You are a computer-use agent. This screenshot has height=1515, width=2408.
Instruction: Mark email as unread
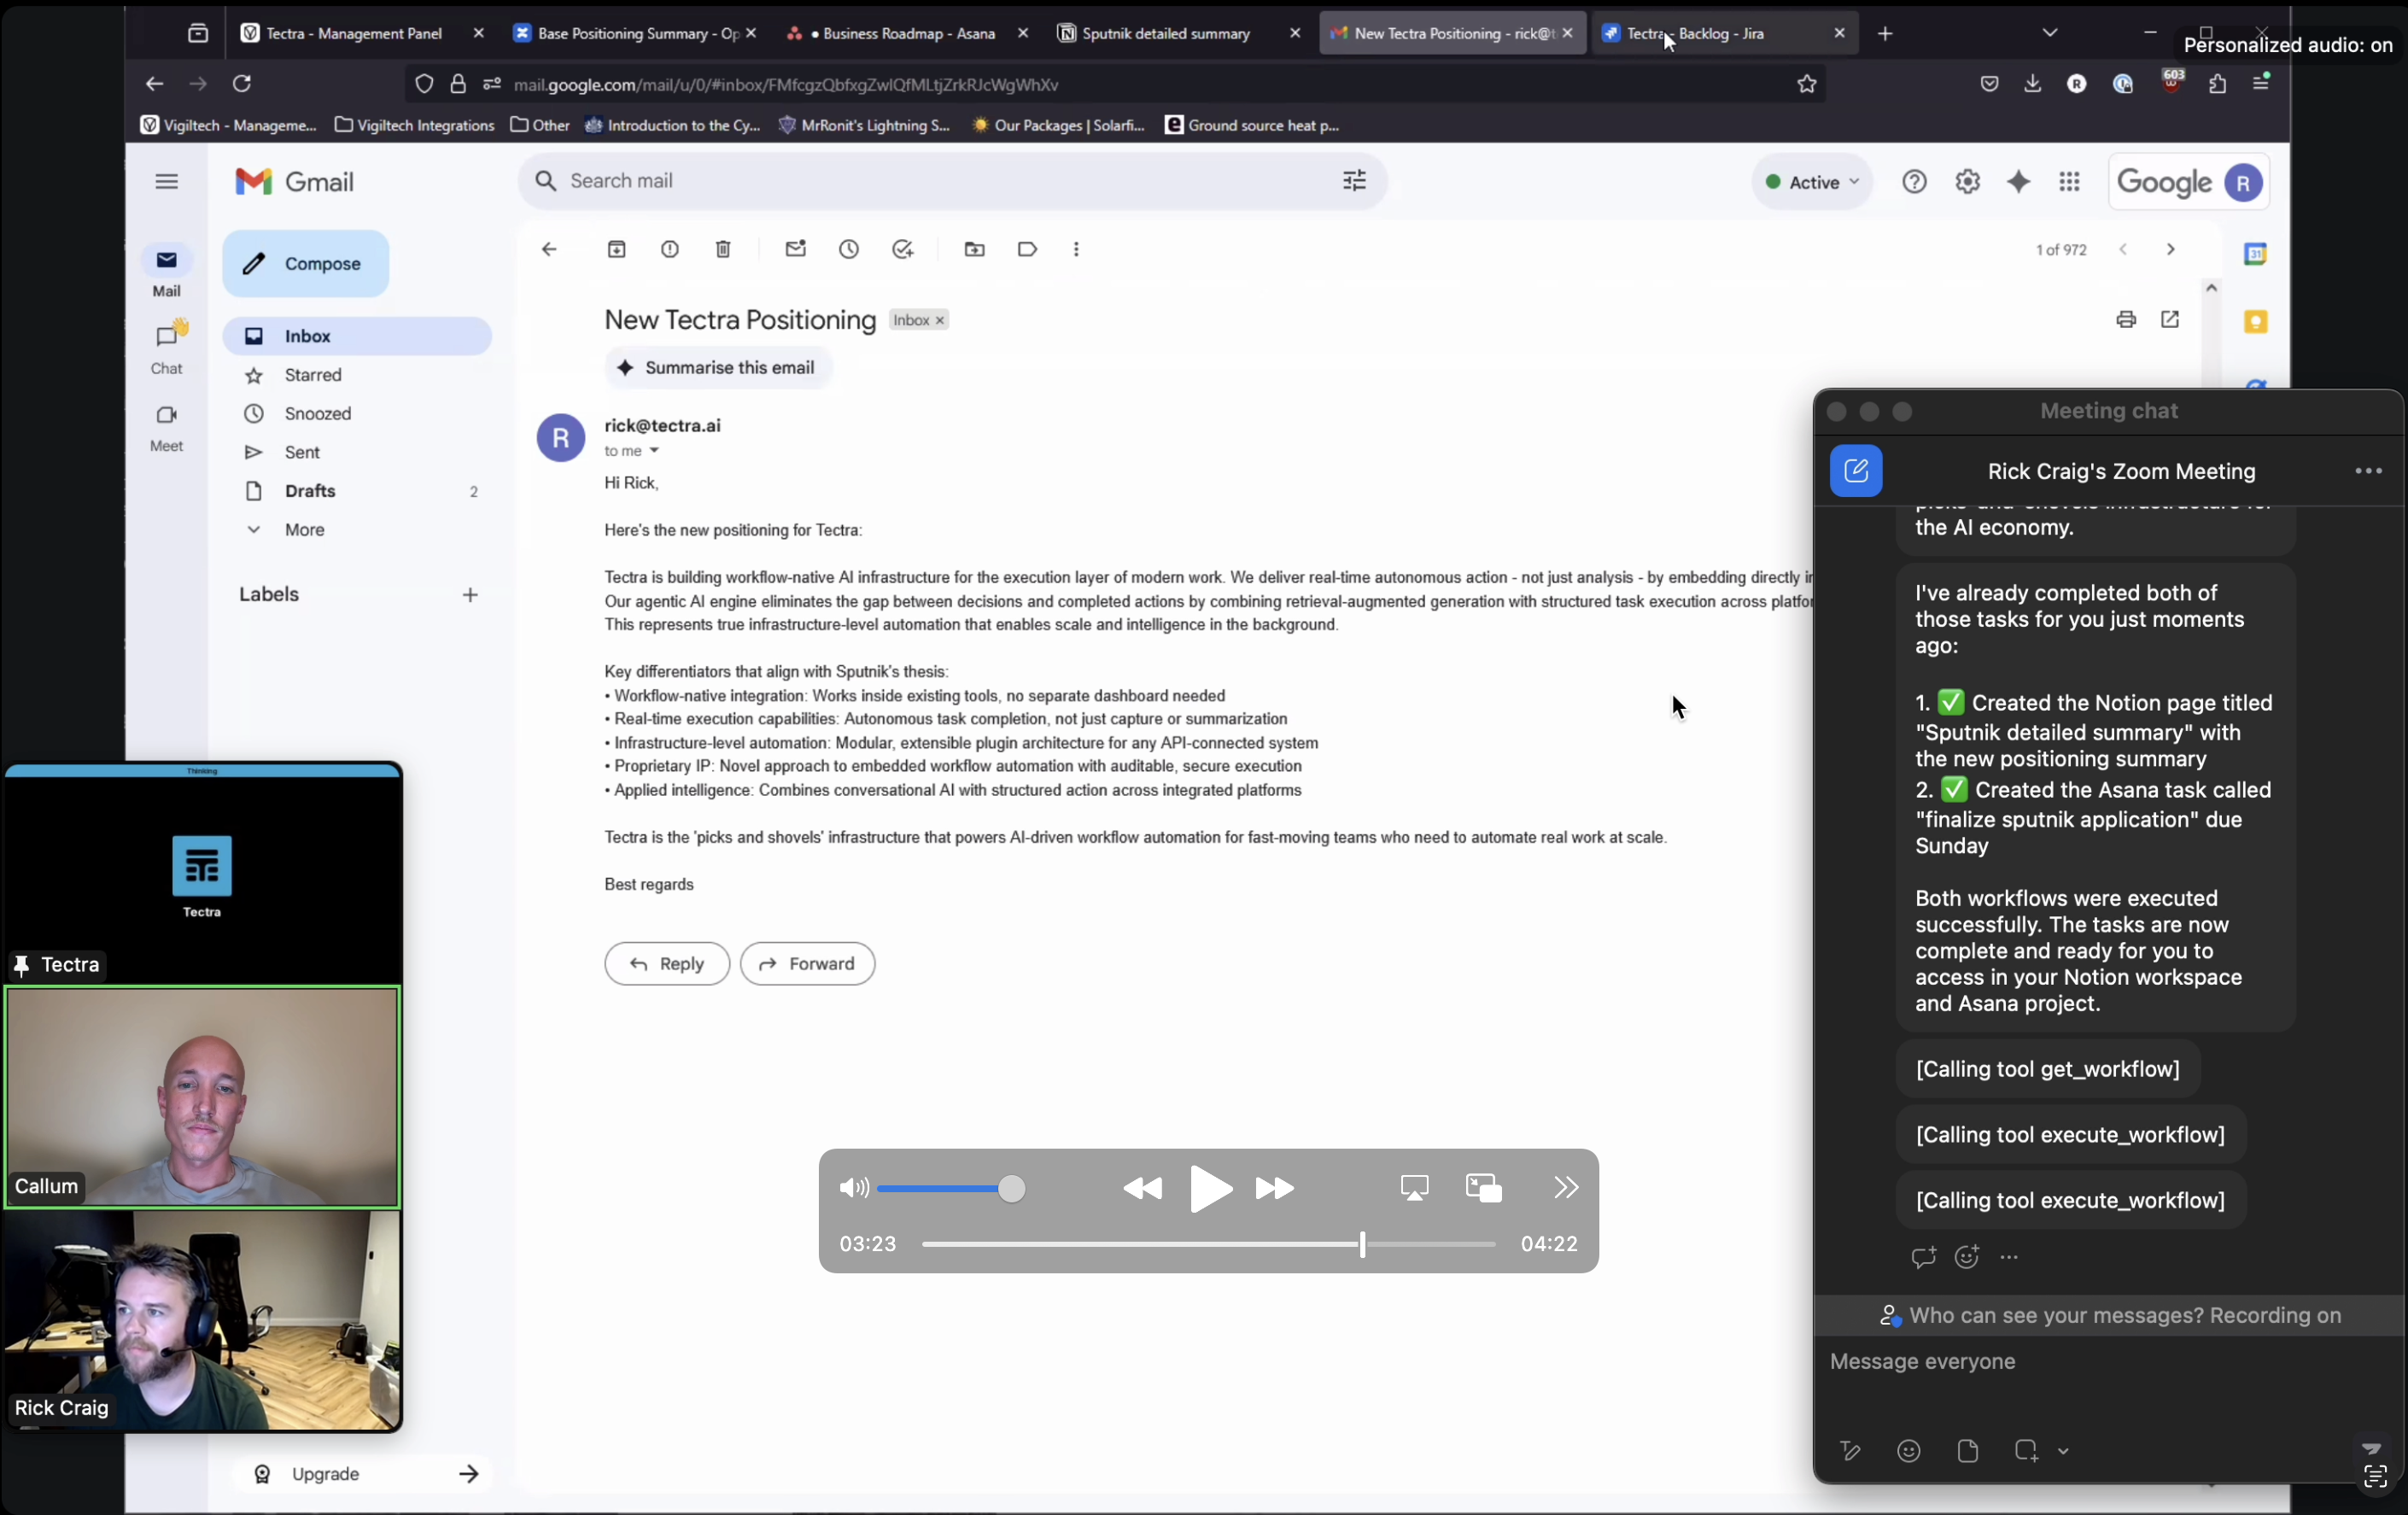(796, 249)
